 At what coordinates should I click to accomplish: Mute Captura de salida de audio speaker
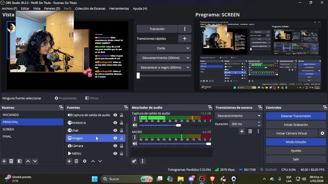135,125
